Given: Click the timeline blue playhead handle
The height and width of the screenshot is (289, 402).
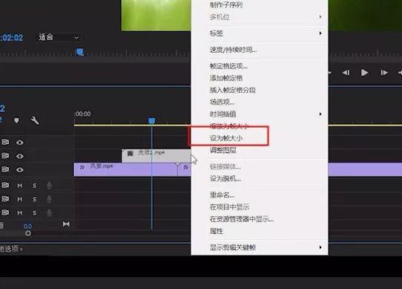Looking at the screenshot, I should (152, 120).
